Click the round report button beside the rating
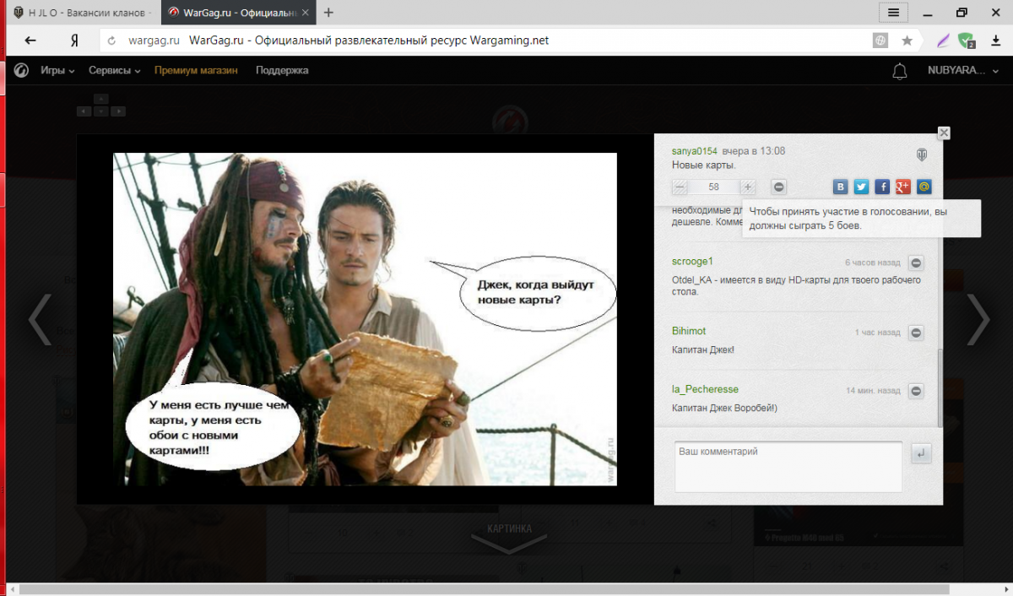Screen dimensions: 1013x596 779,187
